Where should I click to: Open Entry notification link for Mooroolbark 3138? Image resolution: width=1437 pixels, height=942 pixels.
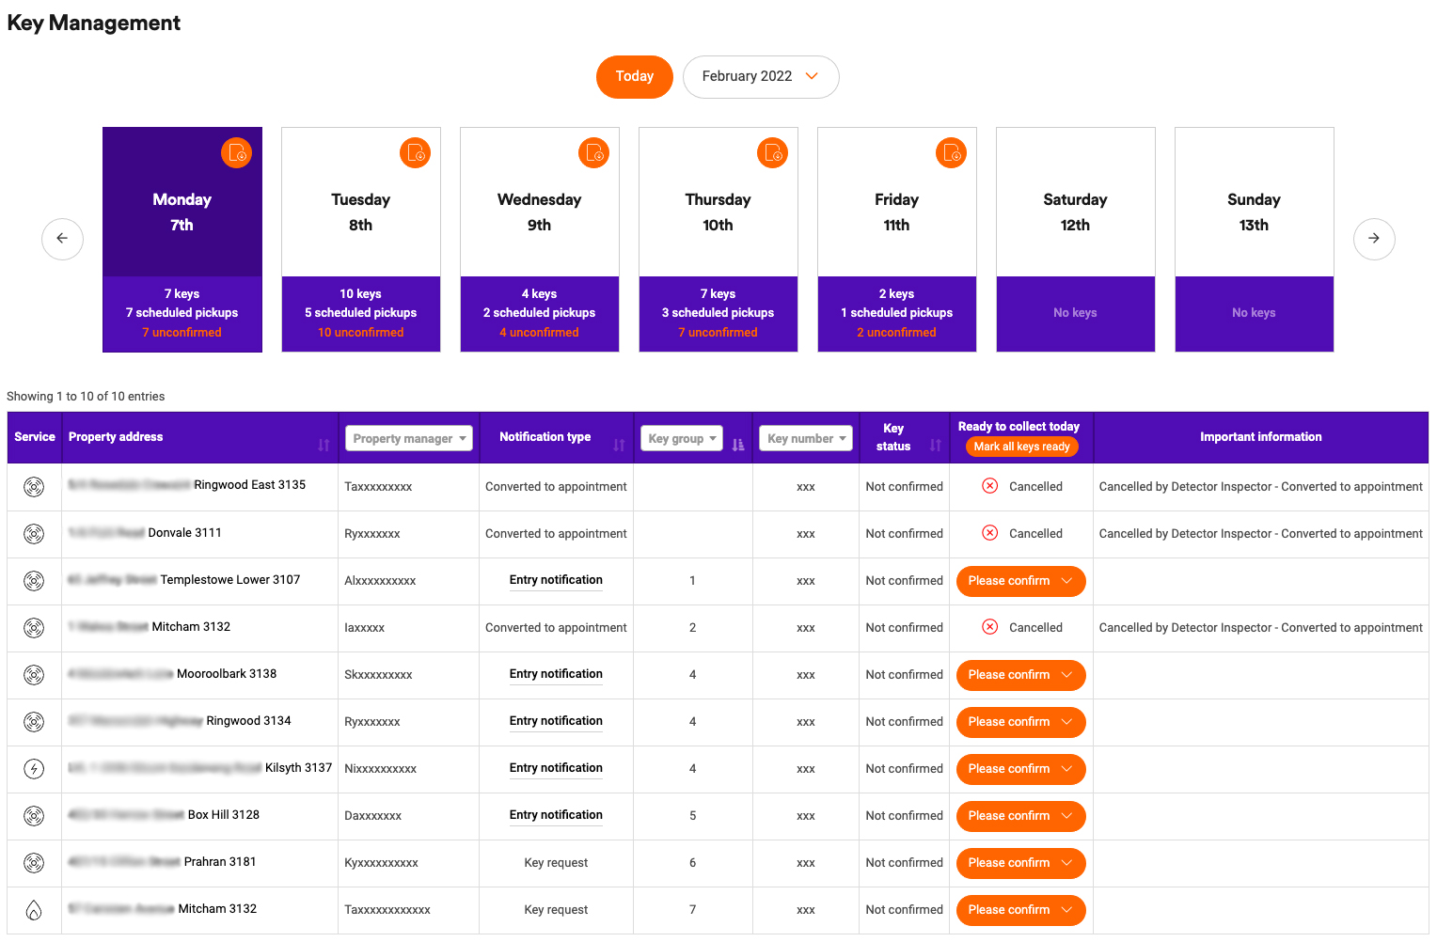(556, 674)
